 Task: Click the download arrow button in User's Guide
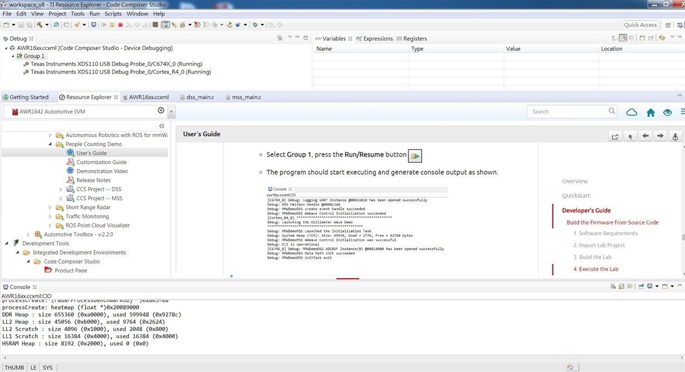coord(675,136)
